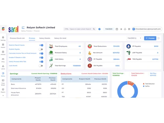
Task: Open the user account menu in the header
Action: [x=147, y=29]
